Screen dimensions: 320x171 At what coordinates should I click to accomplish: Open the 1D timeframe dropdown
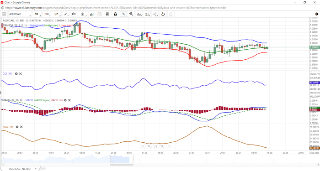tap(37, 14)
